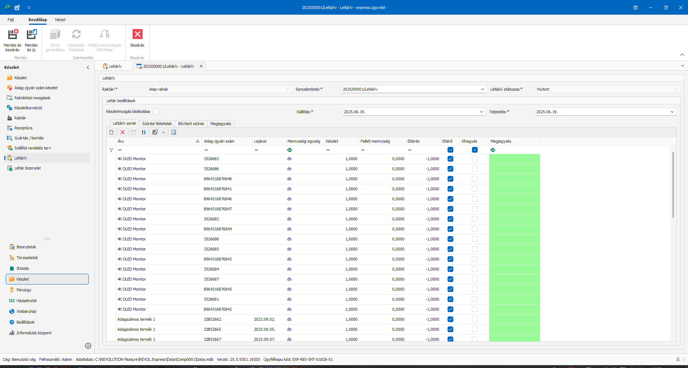Click the print preview magnifier icon
Viewport: 688px width, 368px height.
coord(174,132)
